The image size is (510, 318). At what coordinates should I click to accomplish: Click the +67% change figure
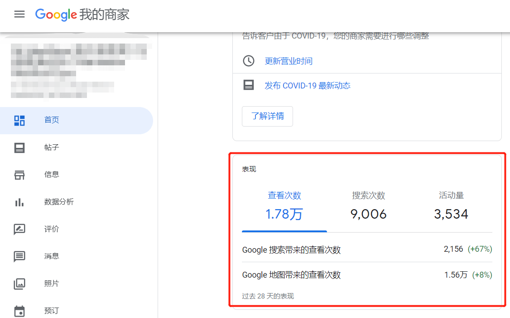coord(480,249)
